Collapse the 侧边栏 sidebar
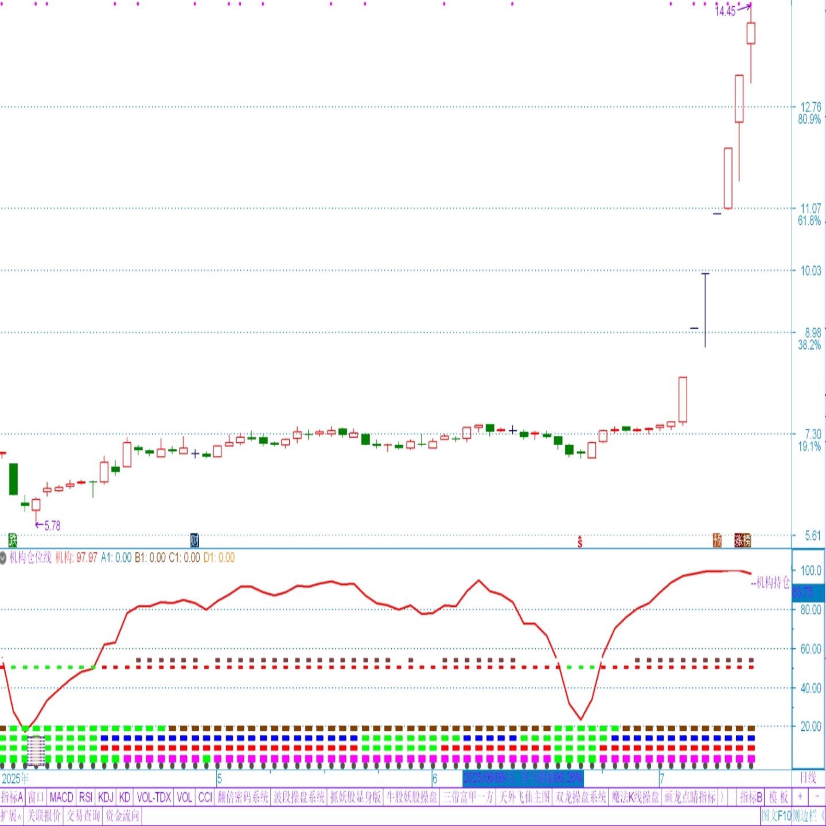Viewport: 826px width, 826px height. point(809,815)
